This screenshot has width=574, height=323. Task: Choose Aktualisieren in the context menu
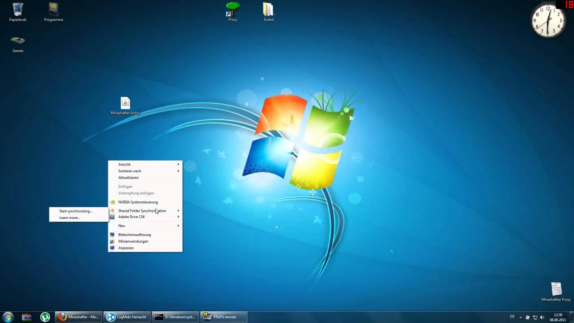tap(145, 178)
